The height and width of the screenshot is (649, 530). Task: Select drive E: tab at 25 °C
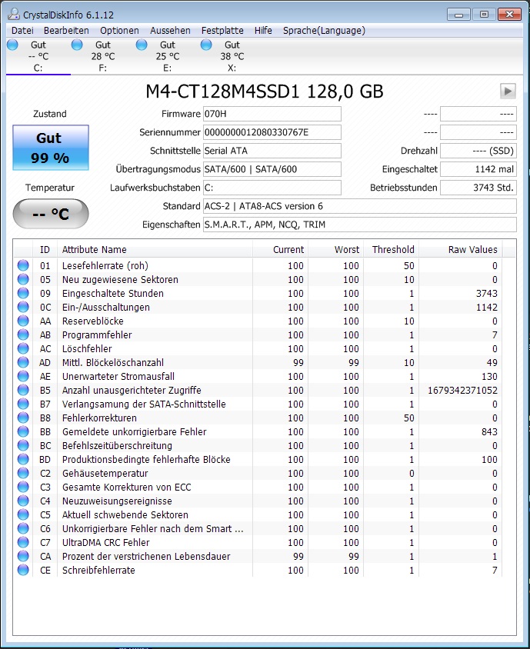167,56
